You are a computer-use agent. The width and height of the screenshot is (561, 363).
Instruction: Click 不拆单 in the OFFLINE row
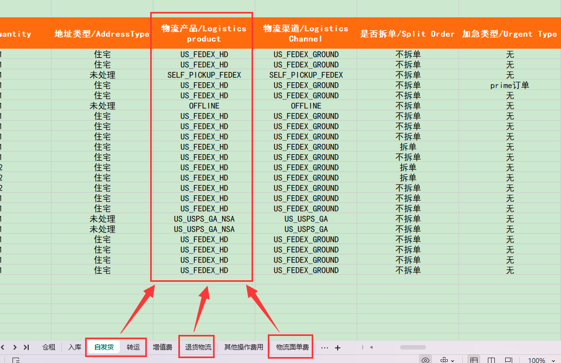[408, 105]
